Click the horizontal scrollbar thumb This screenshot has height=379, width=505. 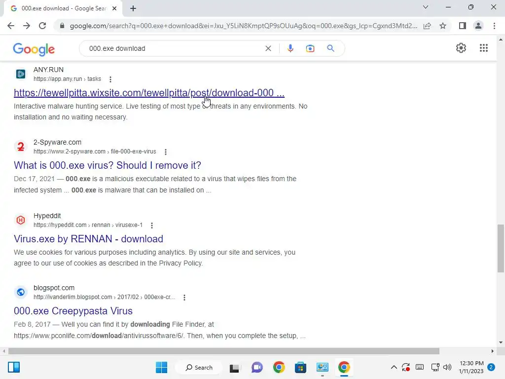coord(224,351)
